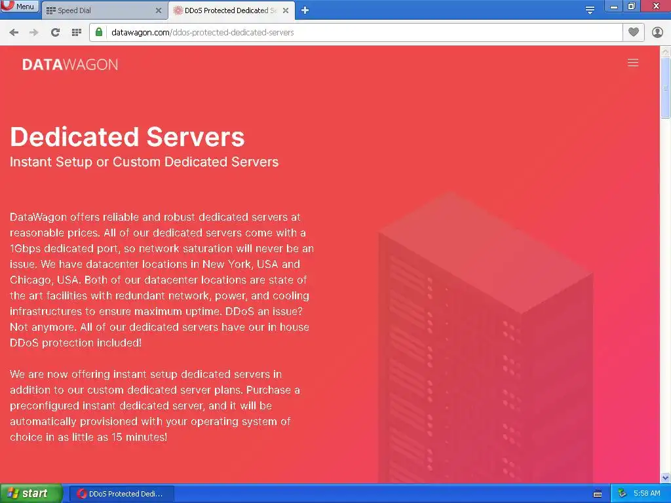Screen dimensions: 671x503
Task: Bookmark page with the heart icon
Action: point(634,32)
